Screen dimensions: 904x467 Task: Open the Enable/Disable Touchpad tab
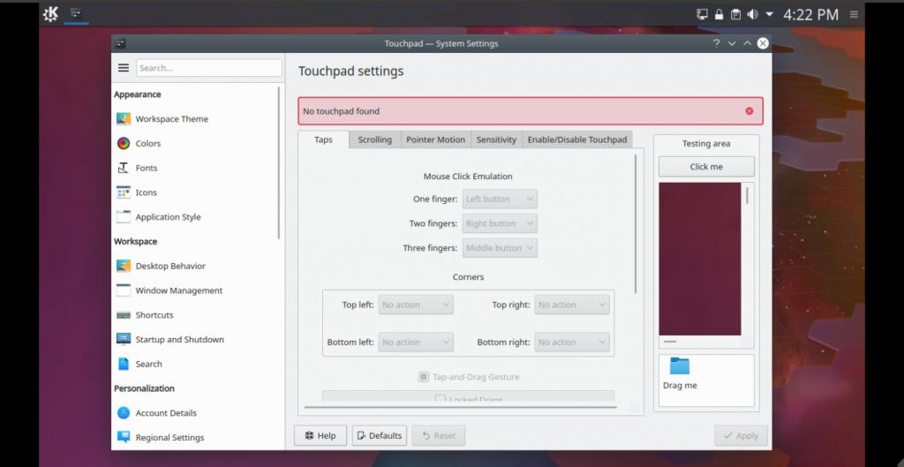576,139
